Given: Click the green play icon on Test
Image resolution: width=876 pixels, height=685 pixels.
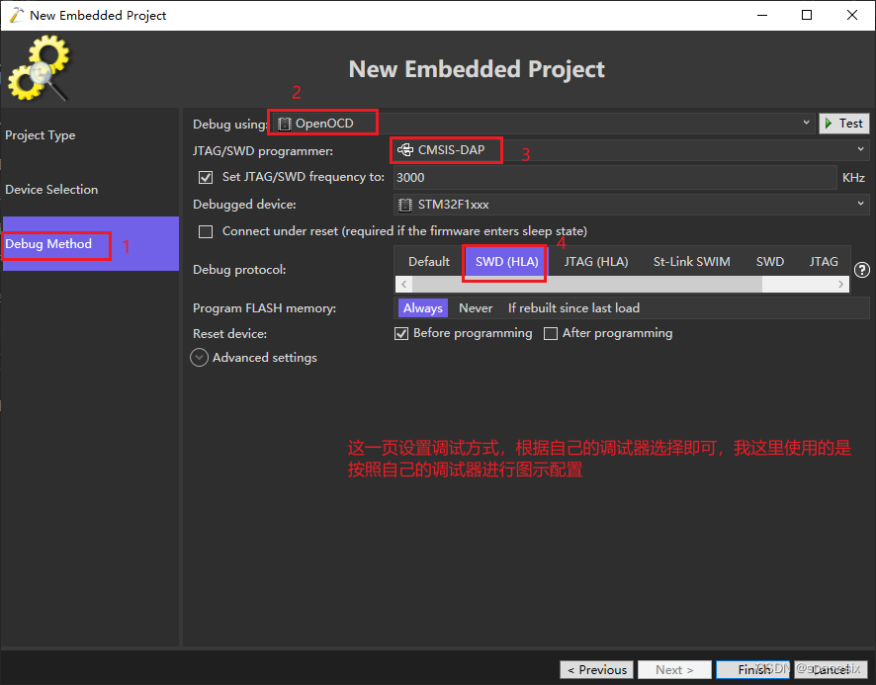Looking at the screenshot, I should click(x=831, y=123).
